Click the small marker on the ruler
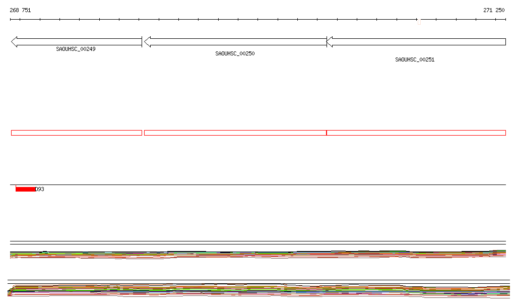The width and height of the screenshot is (516, 308). click(419, 22)
